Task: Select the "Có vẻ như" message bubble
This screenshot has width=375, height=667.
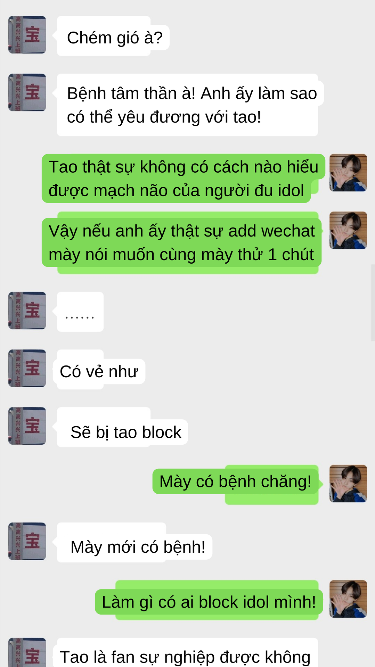Action: (99, 370)
